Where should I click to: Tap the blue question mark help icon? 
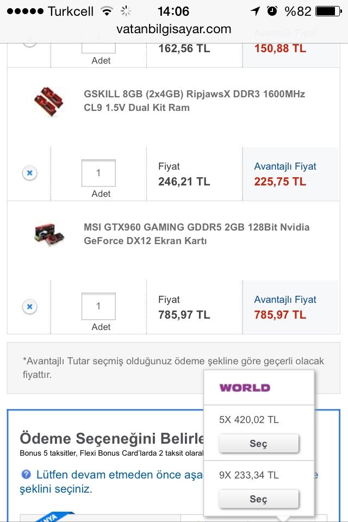point(26,475)
